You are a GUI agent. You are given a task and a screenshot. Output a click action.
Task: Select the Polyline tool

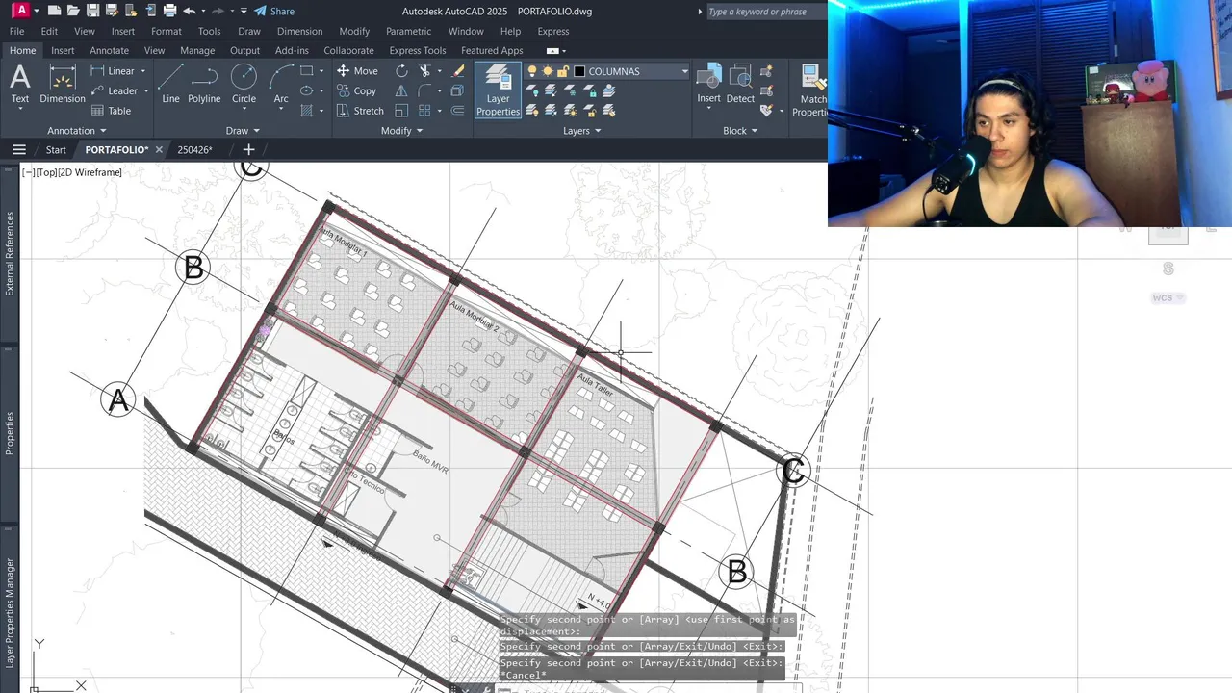204,84
